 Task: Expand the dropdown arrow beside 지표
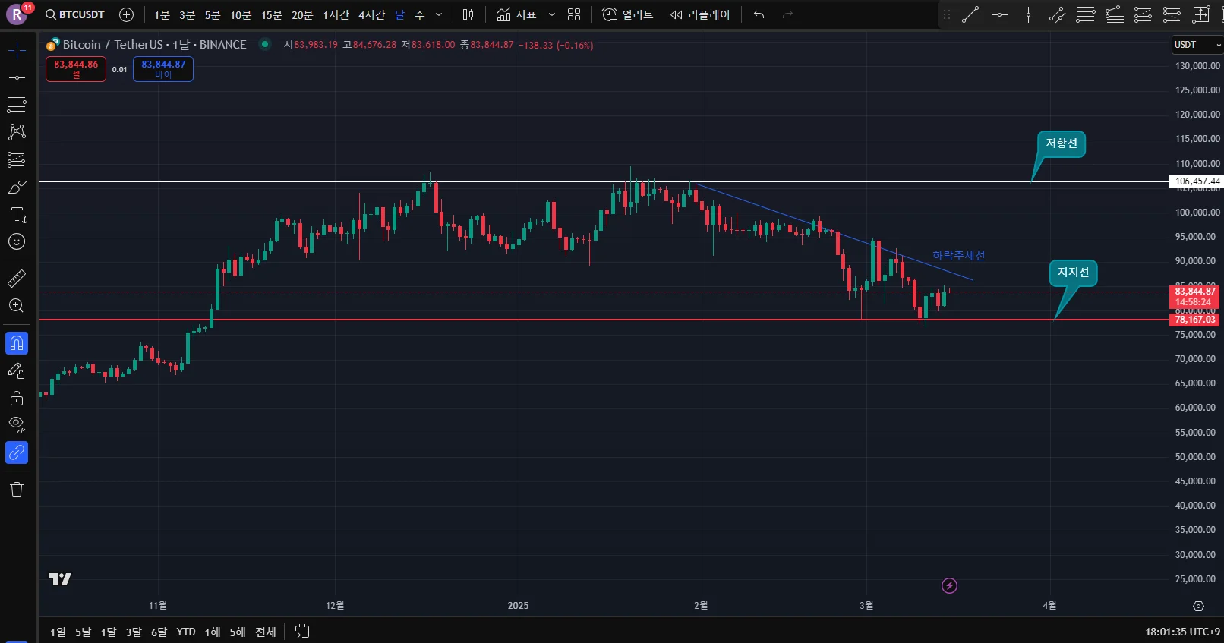click(552, 14)
